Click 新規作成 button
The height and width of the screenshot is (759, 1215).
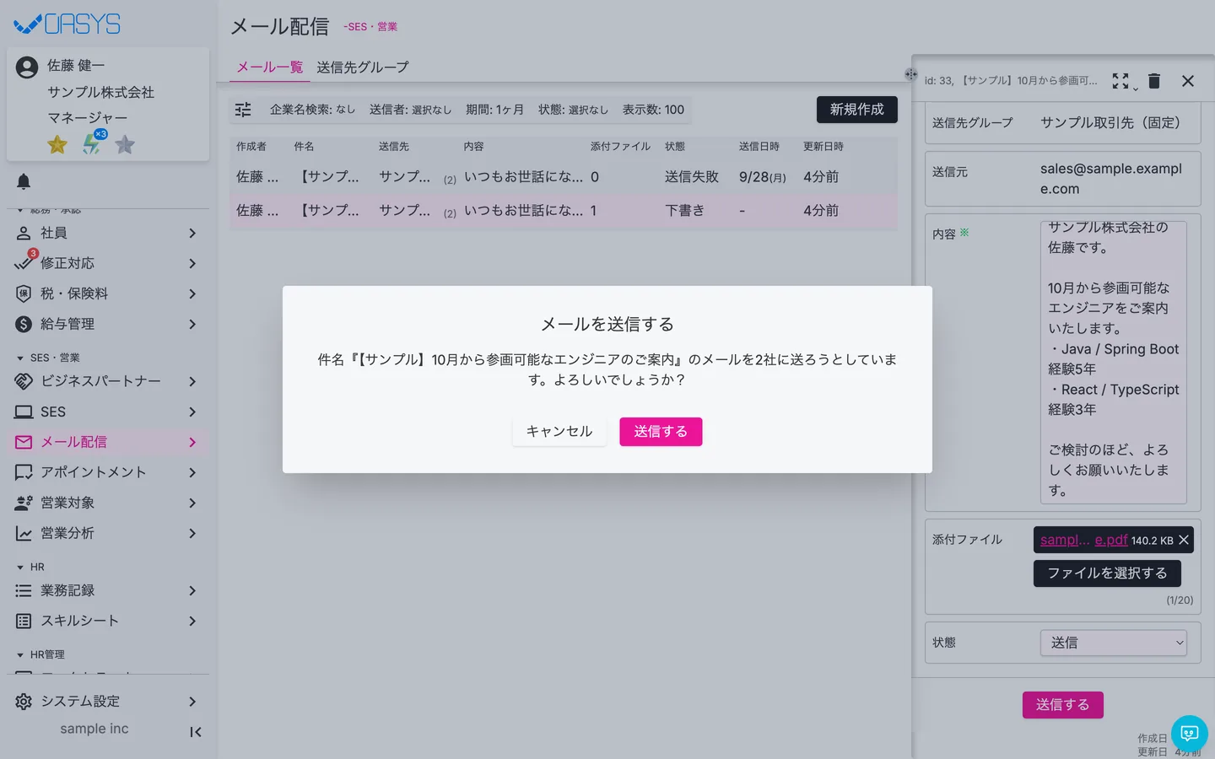(857, 110)
